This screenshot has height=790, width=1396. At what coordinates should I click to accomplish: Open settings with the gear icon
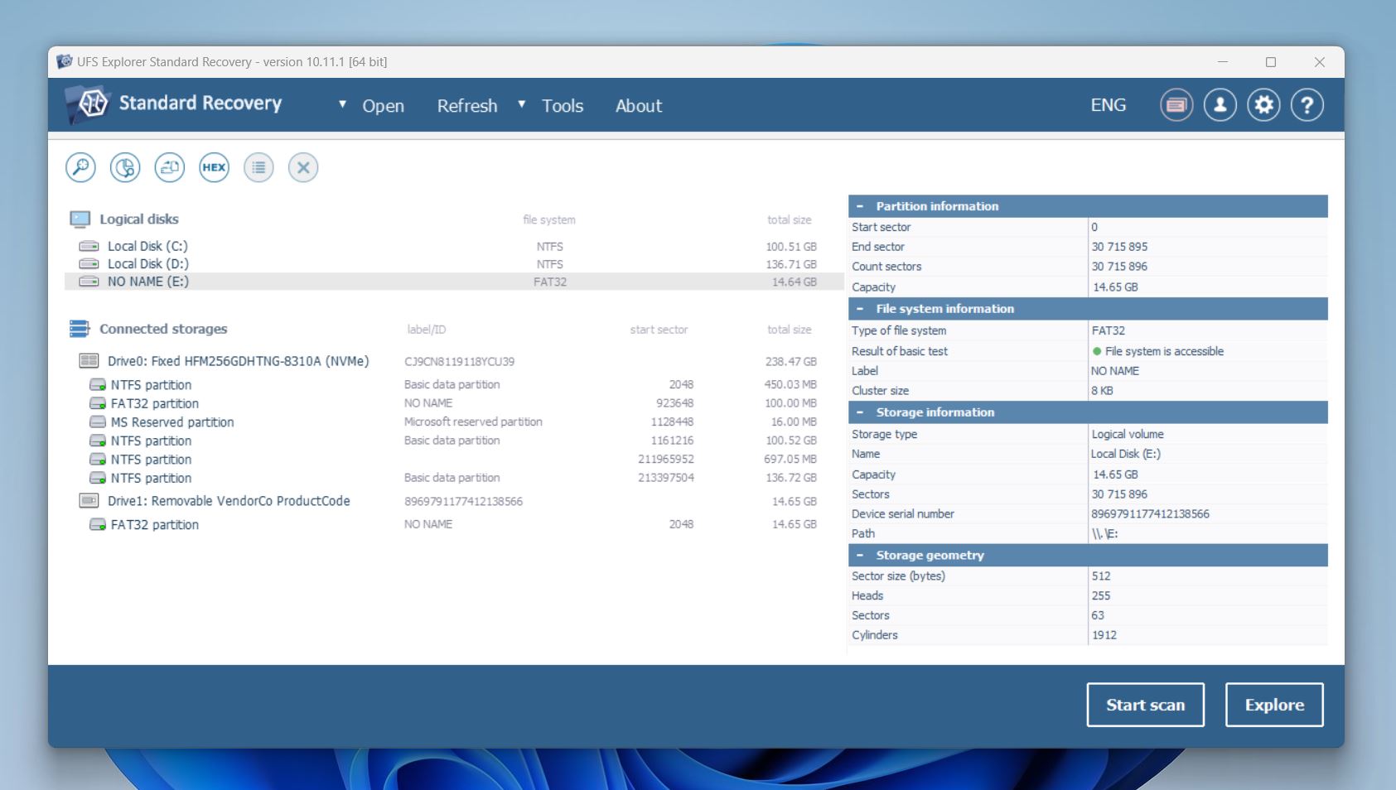point(1263,105)
